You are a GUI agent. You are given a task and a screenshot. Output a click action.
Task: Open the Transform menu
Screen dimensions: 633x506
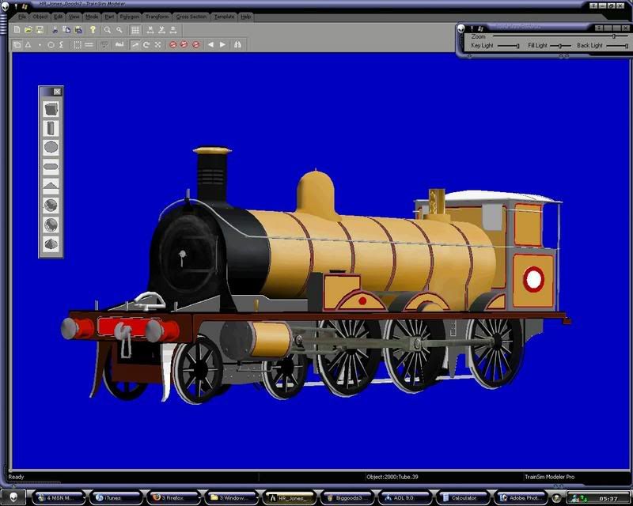click(x=157, y=16)
